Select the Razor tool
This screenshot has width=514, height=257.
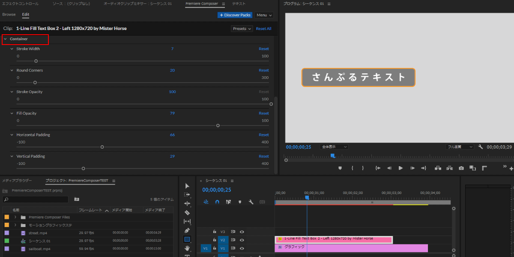click(x=187, y=212)
